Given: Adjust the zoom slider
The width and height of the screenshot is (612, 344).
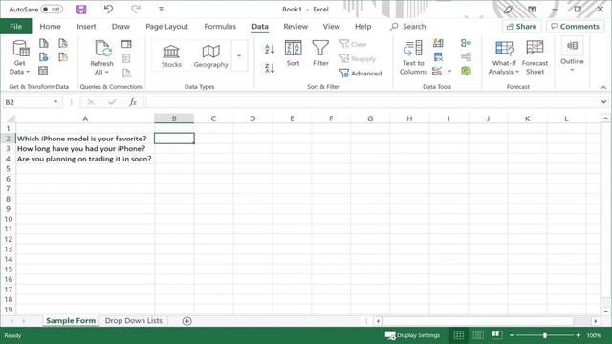Looking at the screenshot, I should [545, 335].
